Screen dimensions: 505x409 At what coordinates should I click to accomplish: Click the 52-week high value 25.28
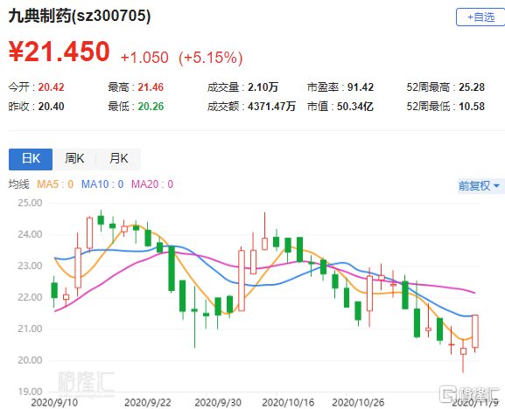click(472, 87)
